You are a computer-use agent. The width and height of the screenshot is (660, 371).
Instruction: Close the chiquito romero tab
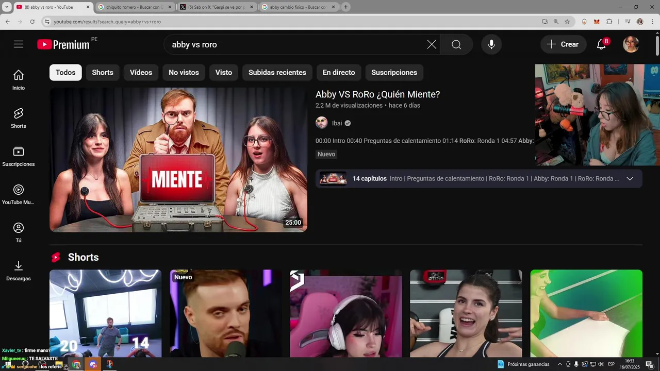[x=170, y=7]
